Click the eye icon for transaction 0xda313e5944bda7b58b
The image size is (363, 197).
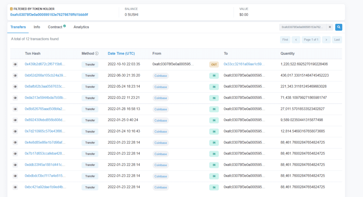[15, 98]
